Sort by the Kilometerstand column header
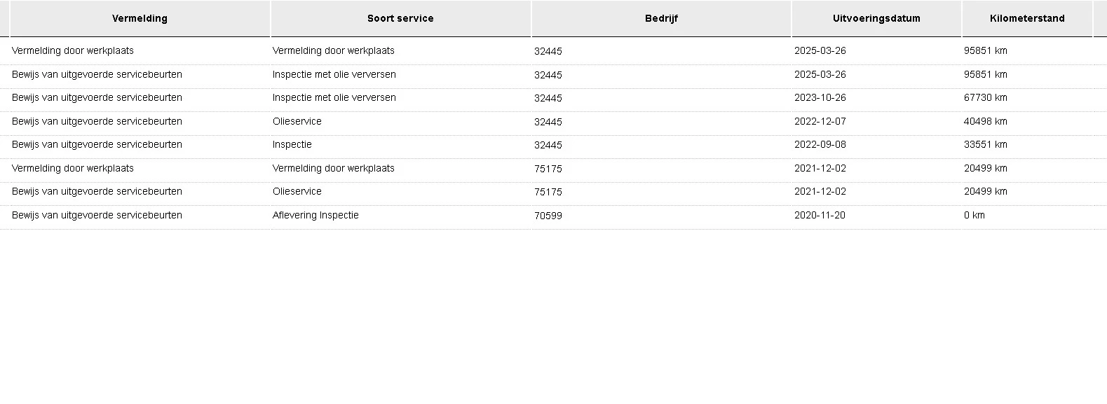 coord(1027,19)
